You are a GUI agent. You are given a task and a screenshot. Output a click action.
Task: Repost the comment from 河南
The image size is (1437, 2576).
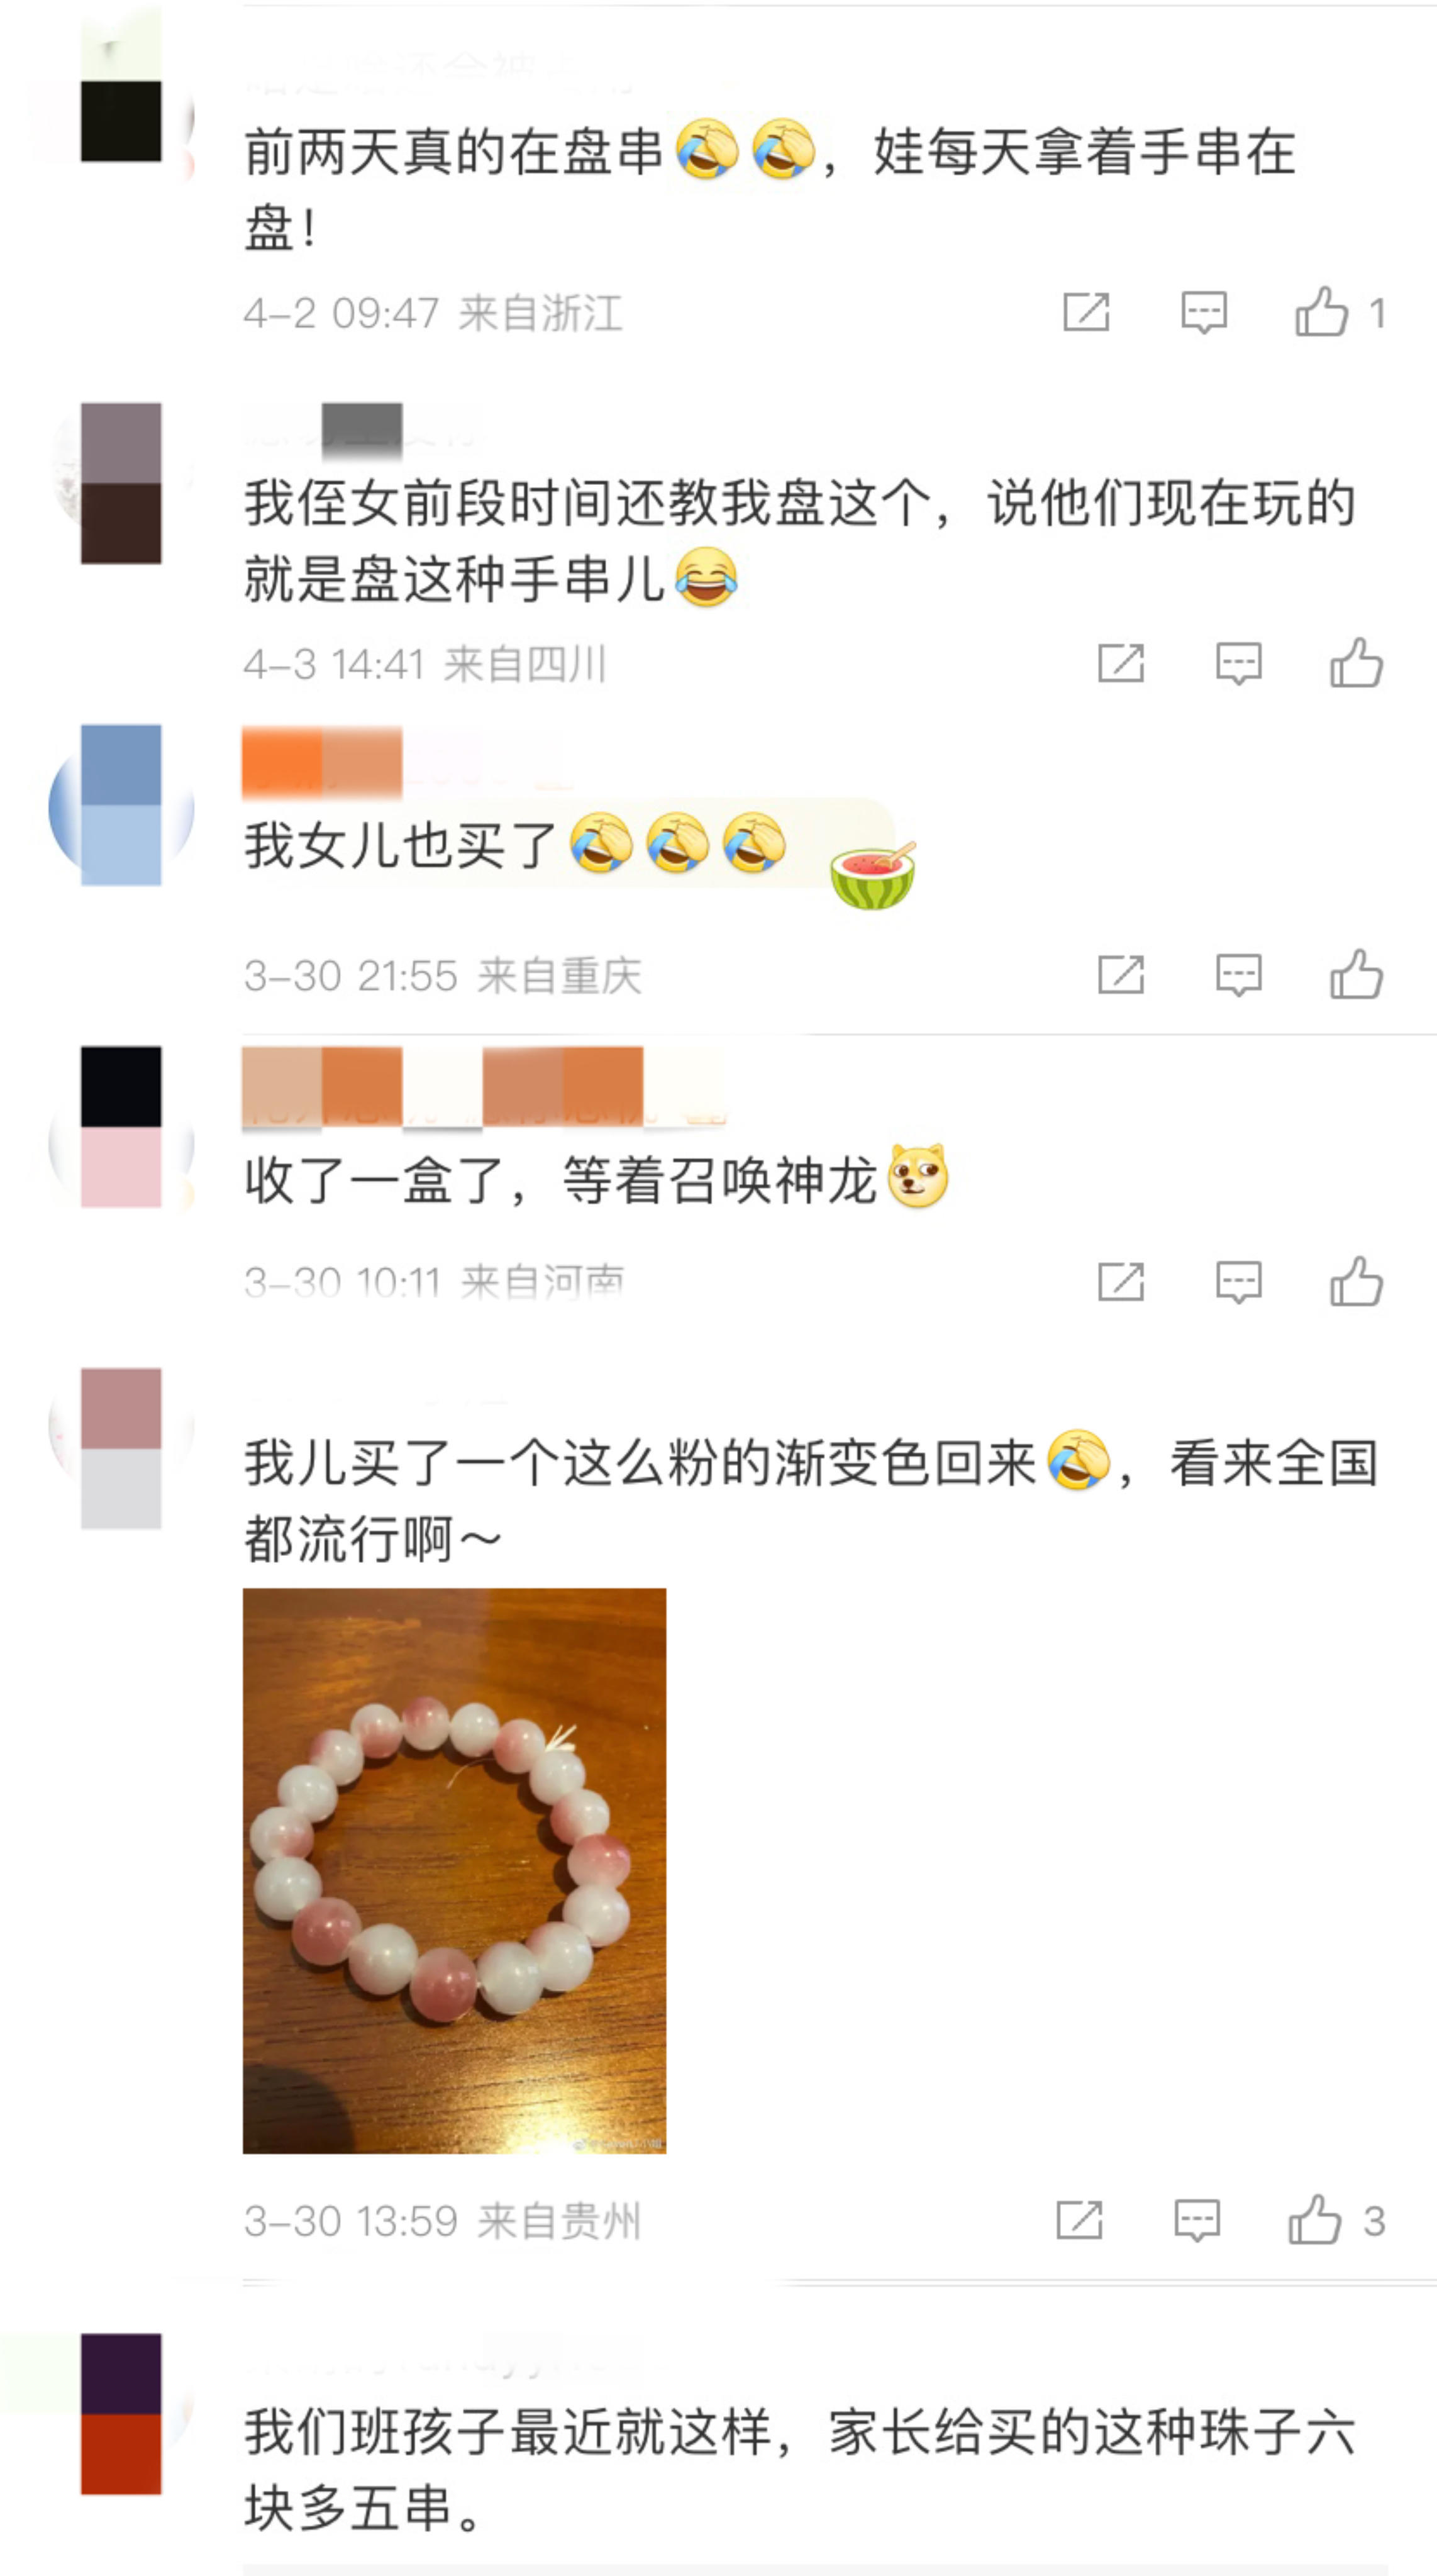(x=1121, y=1281)
